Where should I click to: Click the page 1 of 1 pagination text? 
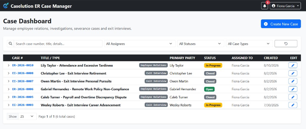coord(56,116)
